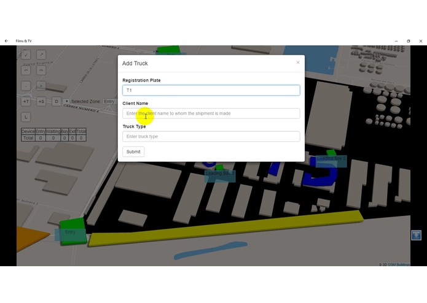
Task: Focus the Client Name input field
Action: tap(211, 113)
